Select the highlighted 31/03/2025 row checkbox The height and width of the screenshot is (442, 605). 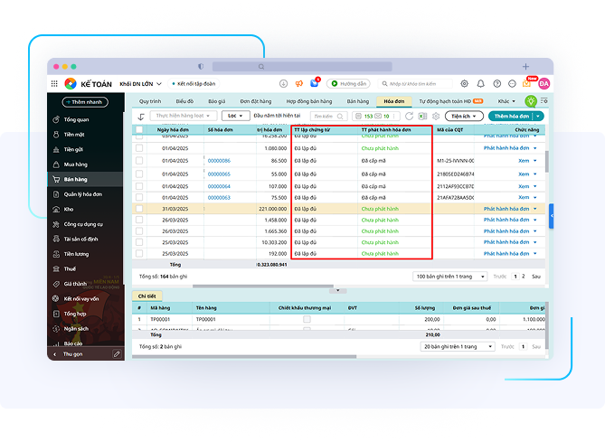[x=139, y=208]
